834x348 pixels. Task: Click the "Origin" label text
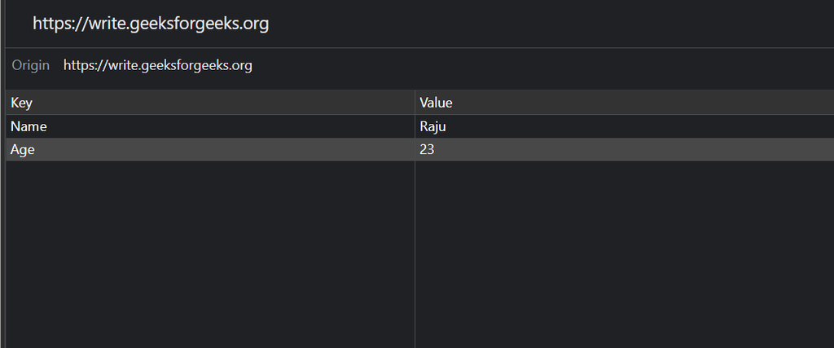31,66
